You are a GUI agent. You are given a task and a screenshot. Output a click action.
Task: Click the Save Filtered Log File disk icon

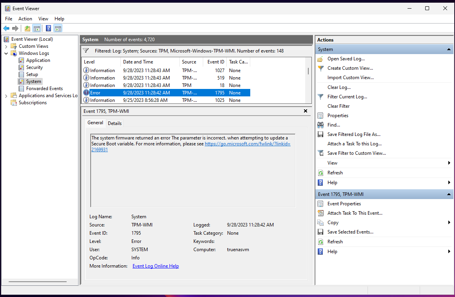pos(320,134)
